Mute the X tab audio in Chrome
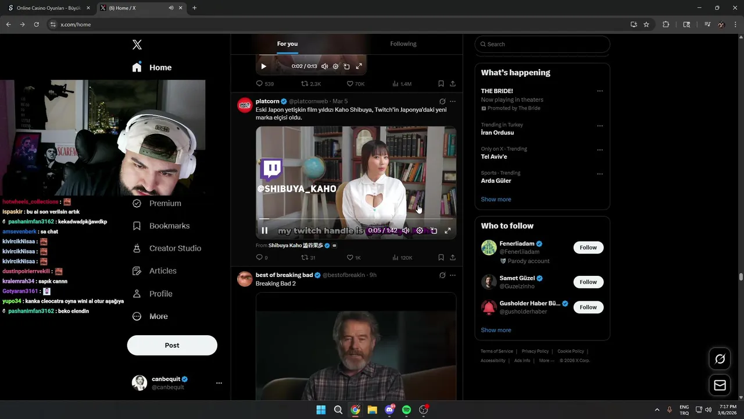 point(171,8)
